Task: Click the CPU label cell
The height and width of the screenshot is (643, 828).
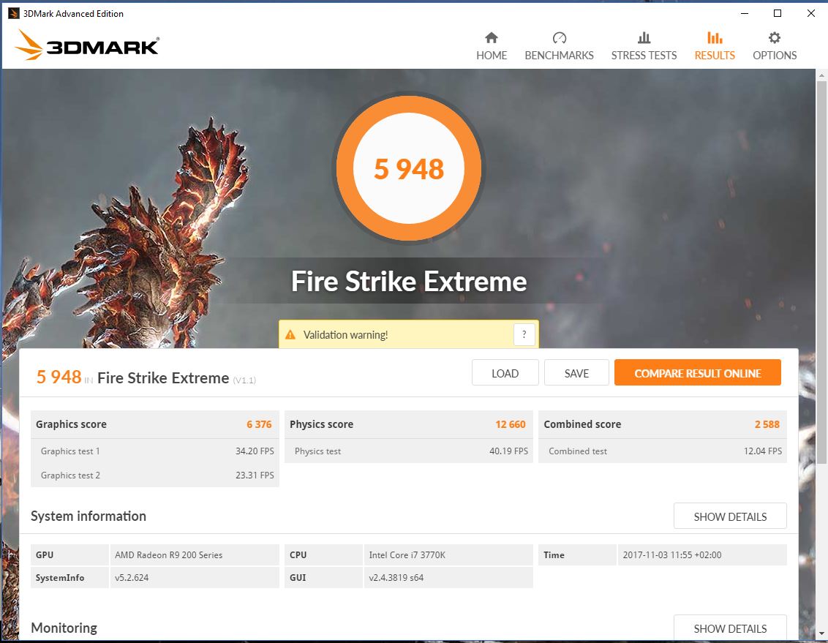Action: (323, 554)
